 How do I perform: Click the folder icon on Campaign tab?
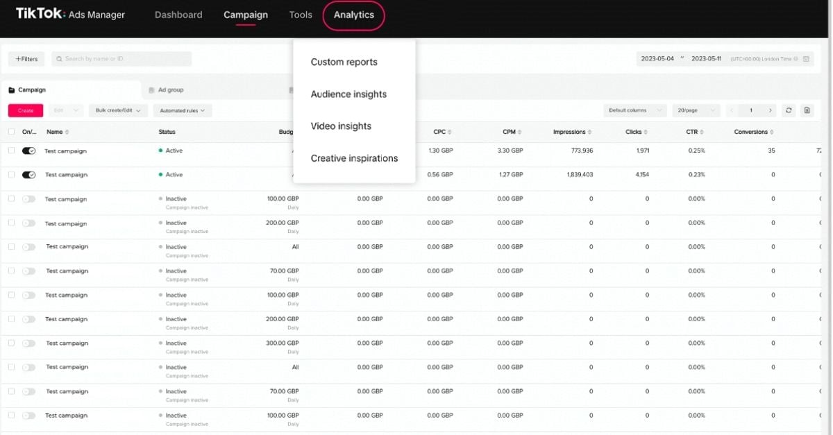pyautogui.click(x=13, y=89)
